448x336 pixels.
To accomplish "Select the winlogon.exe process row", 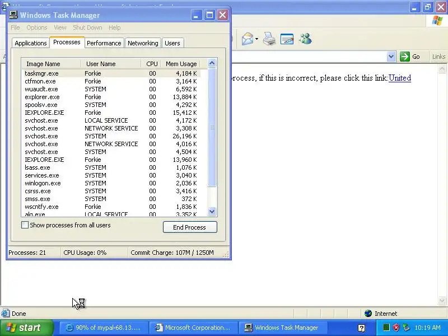I will (x=111, y=183).
